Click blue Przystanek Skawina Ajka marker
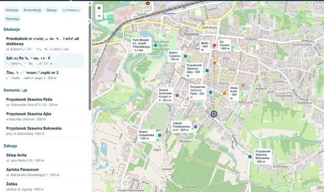 pos(207,71)
